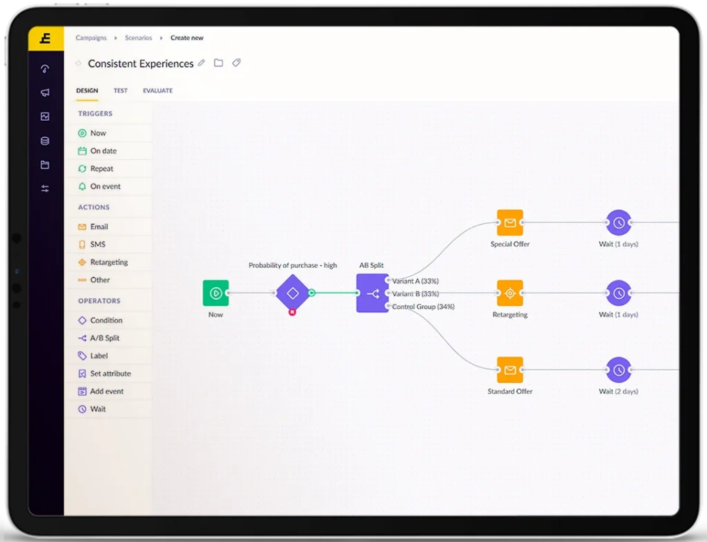Click the folder icon beside scenario title
Screen dimensions: 707x542
click(219, 63)
